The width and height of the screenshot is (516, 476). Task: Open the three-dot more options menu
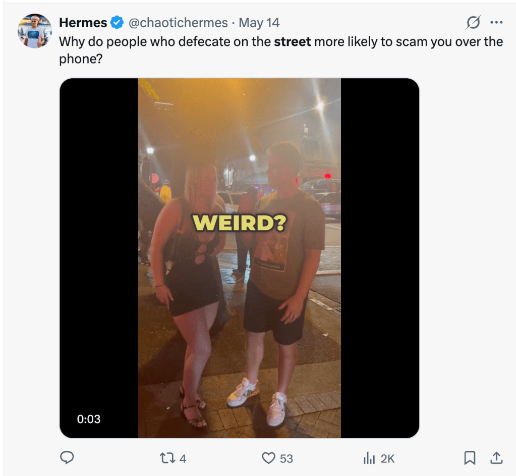click(x=496, y=23)
